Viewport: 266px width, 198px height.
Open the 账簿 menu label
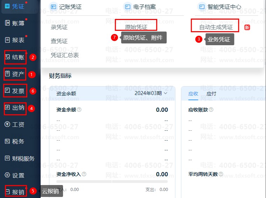pos(18,23)
